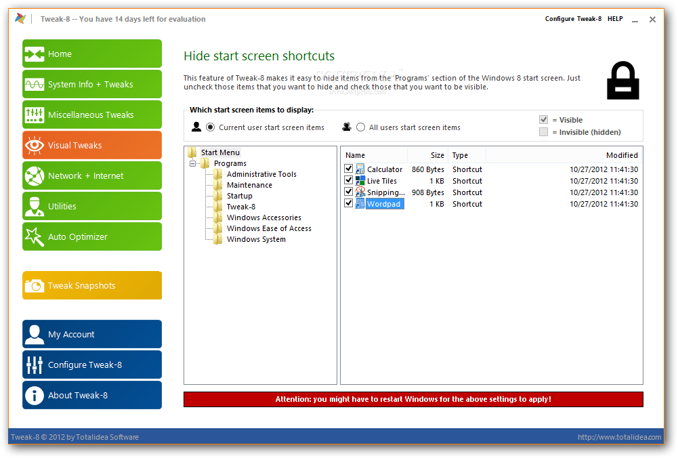Screen dimensions: 678x458
Task: Click Calculator row modified date
Action: [603, 169]
